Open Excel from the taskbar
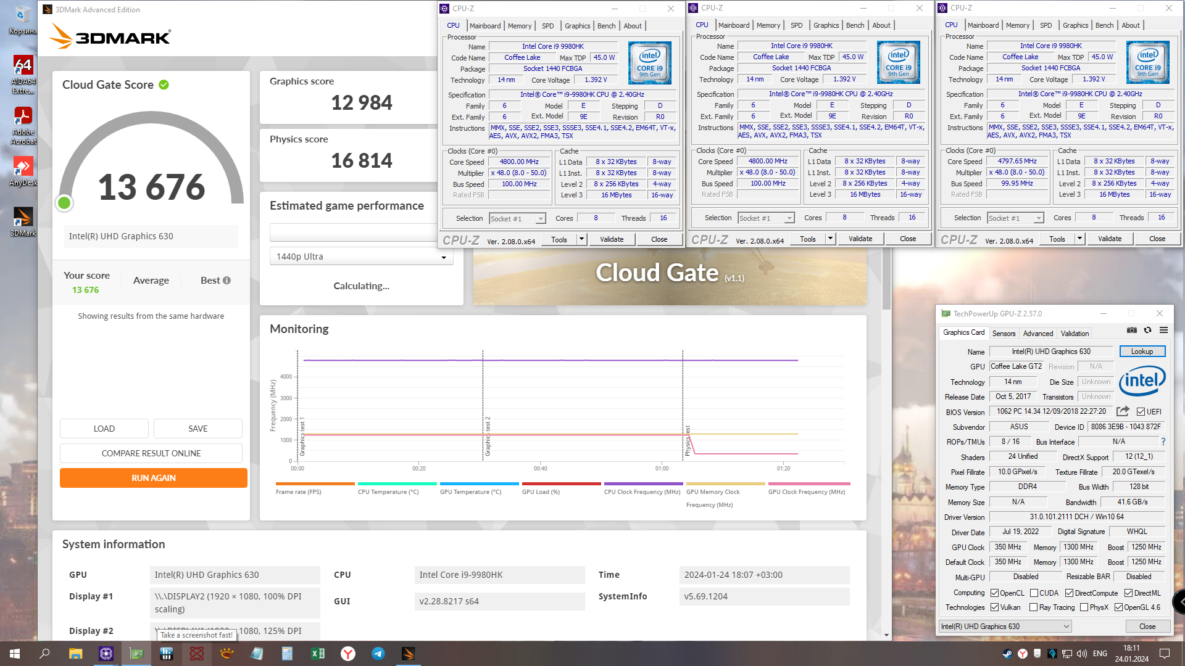 [x=318, y=654]
